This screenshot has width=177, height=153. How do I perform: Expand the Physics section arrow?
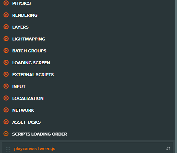point(6,3)
